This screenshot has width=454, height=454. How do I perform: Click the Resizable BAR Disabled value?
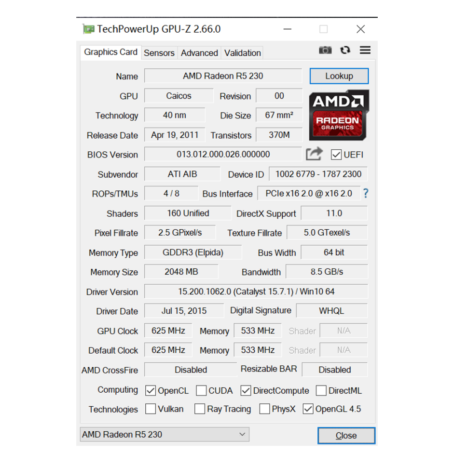point(335,370)
